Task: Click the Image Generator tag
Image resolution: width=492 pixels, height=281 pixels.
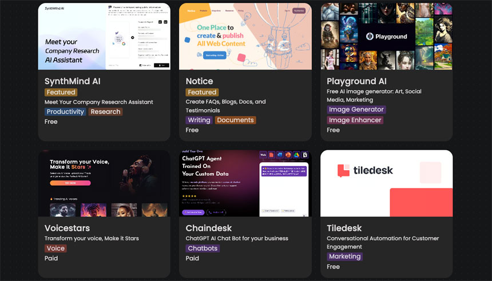Action: (x=356, y=110)
